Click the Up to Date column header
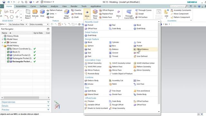The height and width of the screenshot is (116, 206). coord(39,33)
